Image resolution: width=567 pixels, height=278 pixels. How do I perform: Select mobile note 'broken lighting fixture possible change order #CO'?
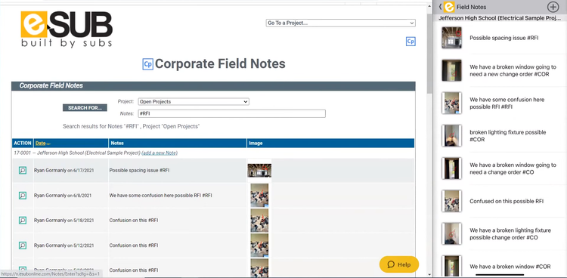point(510,234)
